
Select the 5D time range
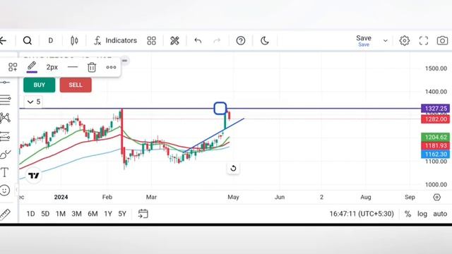click(45, 214)
